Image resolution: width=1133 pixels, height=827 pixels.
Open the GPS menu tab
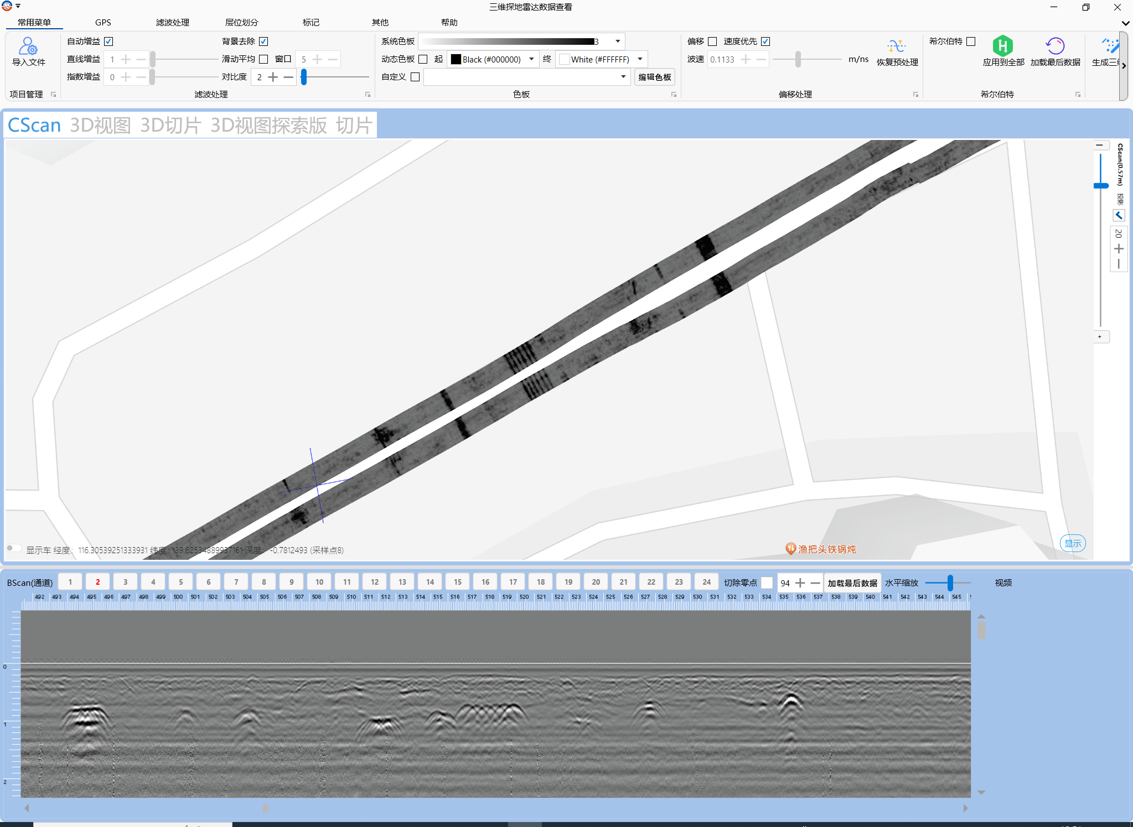[x=103, y=23]
